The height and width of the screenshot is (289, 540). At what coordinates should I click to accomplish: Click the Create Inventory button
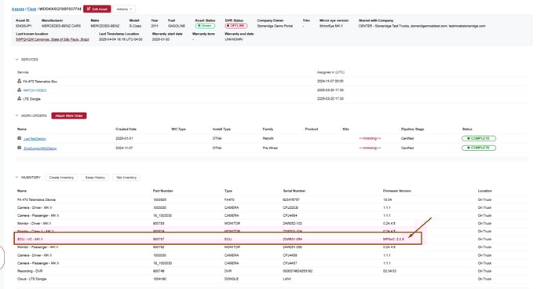[x=61, y=177]
